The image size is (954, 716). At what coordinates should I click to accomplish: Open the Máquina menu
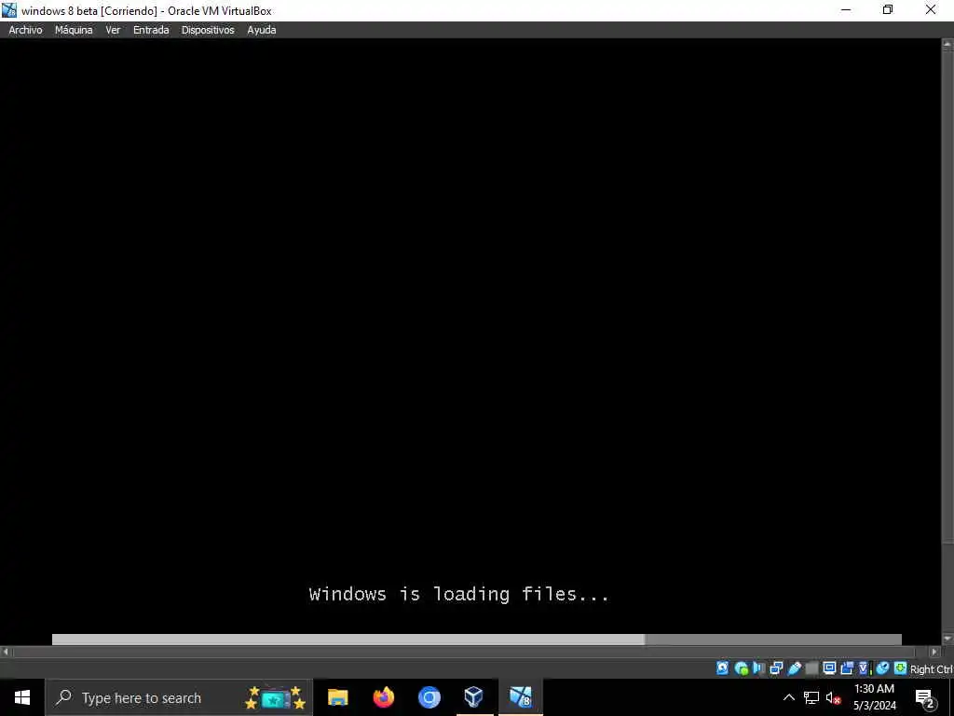click(74, 30)
